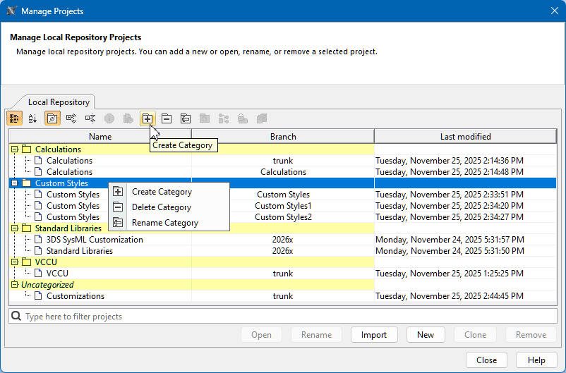Click the Expand All toolbar icon
This screenshot has width=566, height=373.
pyautogui.click(x=71, y=118)
